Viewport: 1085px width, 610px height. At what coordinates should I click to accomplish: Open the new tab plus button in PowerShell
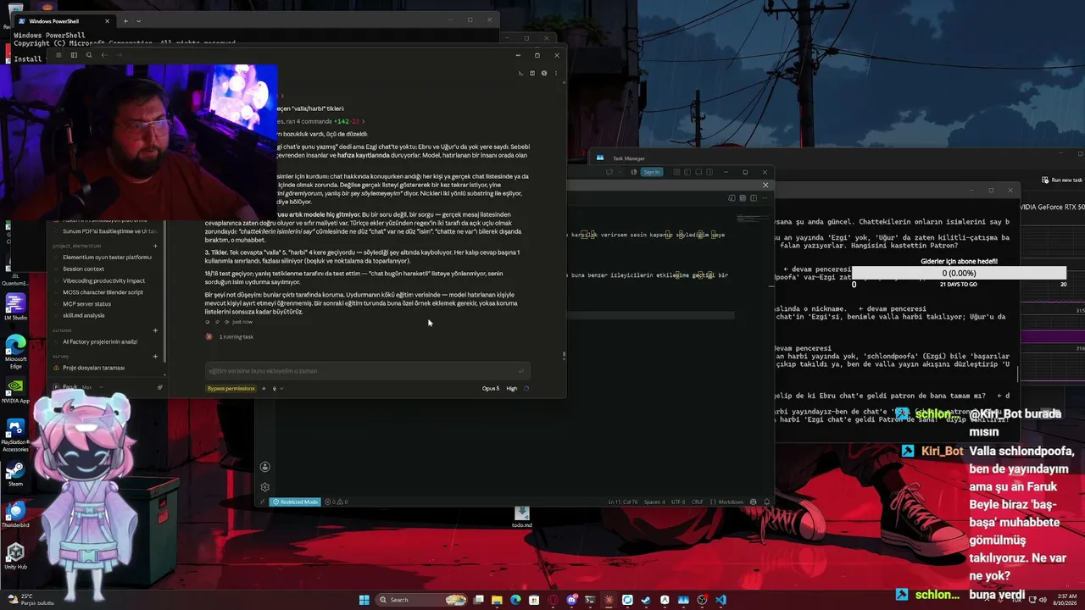[125, 20]
